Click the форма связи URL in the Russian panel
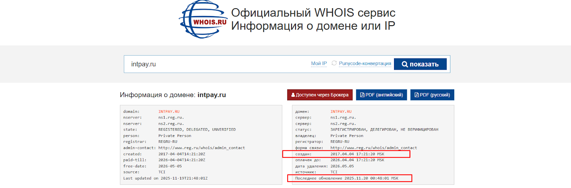The width and height of the screenshot is (571, 188). [374, 148]
